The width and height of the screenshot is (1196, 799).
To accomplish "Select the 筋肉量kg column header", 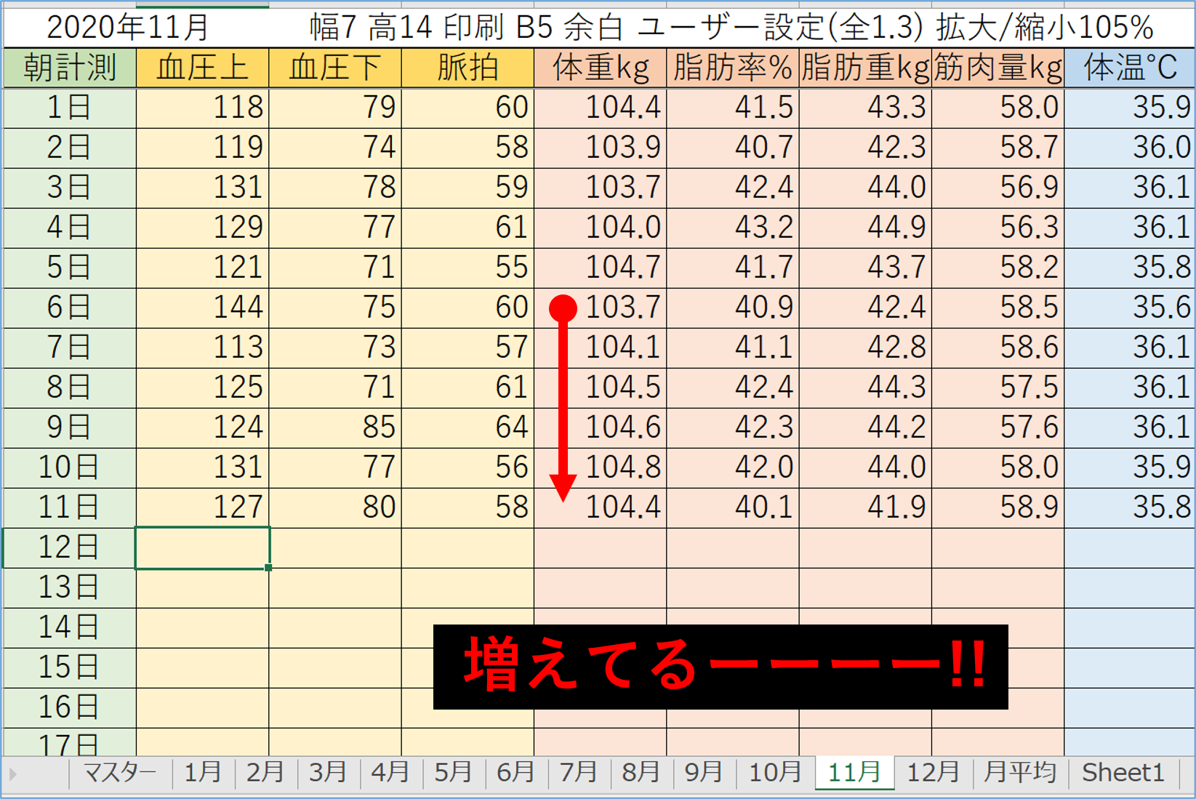I will pyautogui.click(x=998, y=68).
